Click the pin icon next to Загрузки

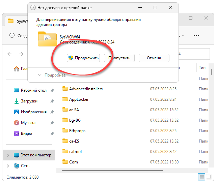click(52, 101)
